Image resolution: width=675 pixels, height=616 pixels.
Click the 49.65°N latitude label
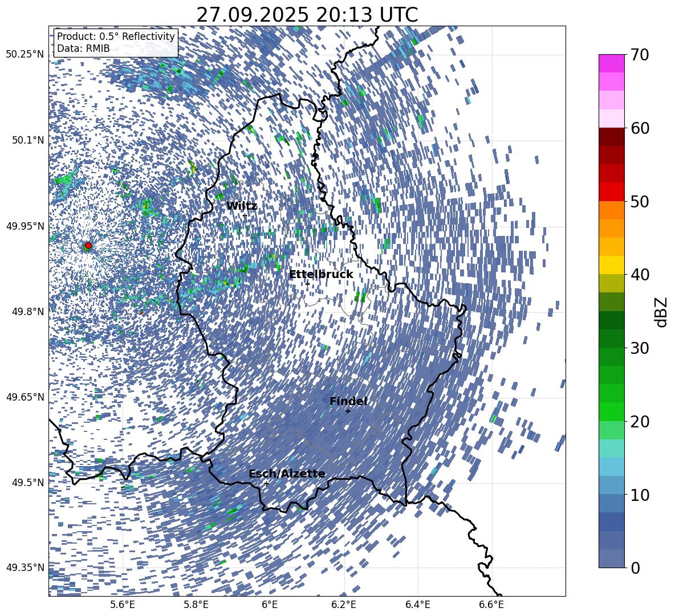(x=25, y=397)
